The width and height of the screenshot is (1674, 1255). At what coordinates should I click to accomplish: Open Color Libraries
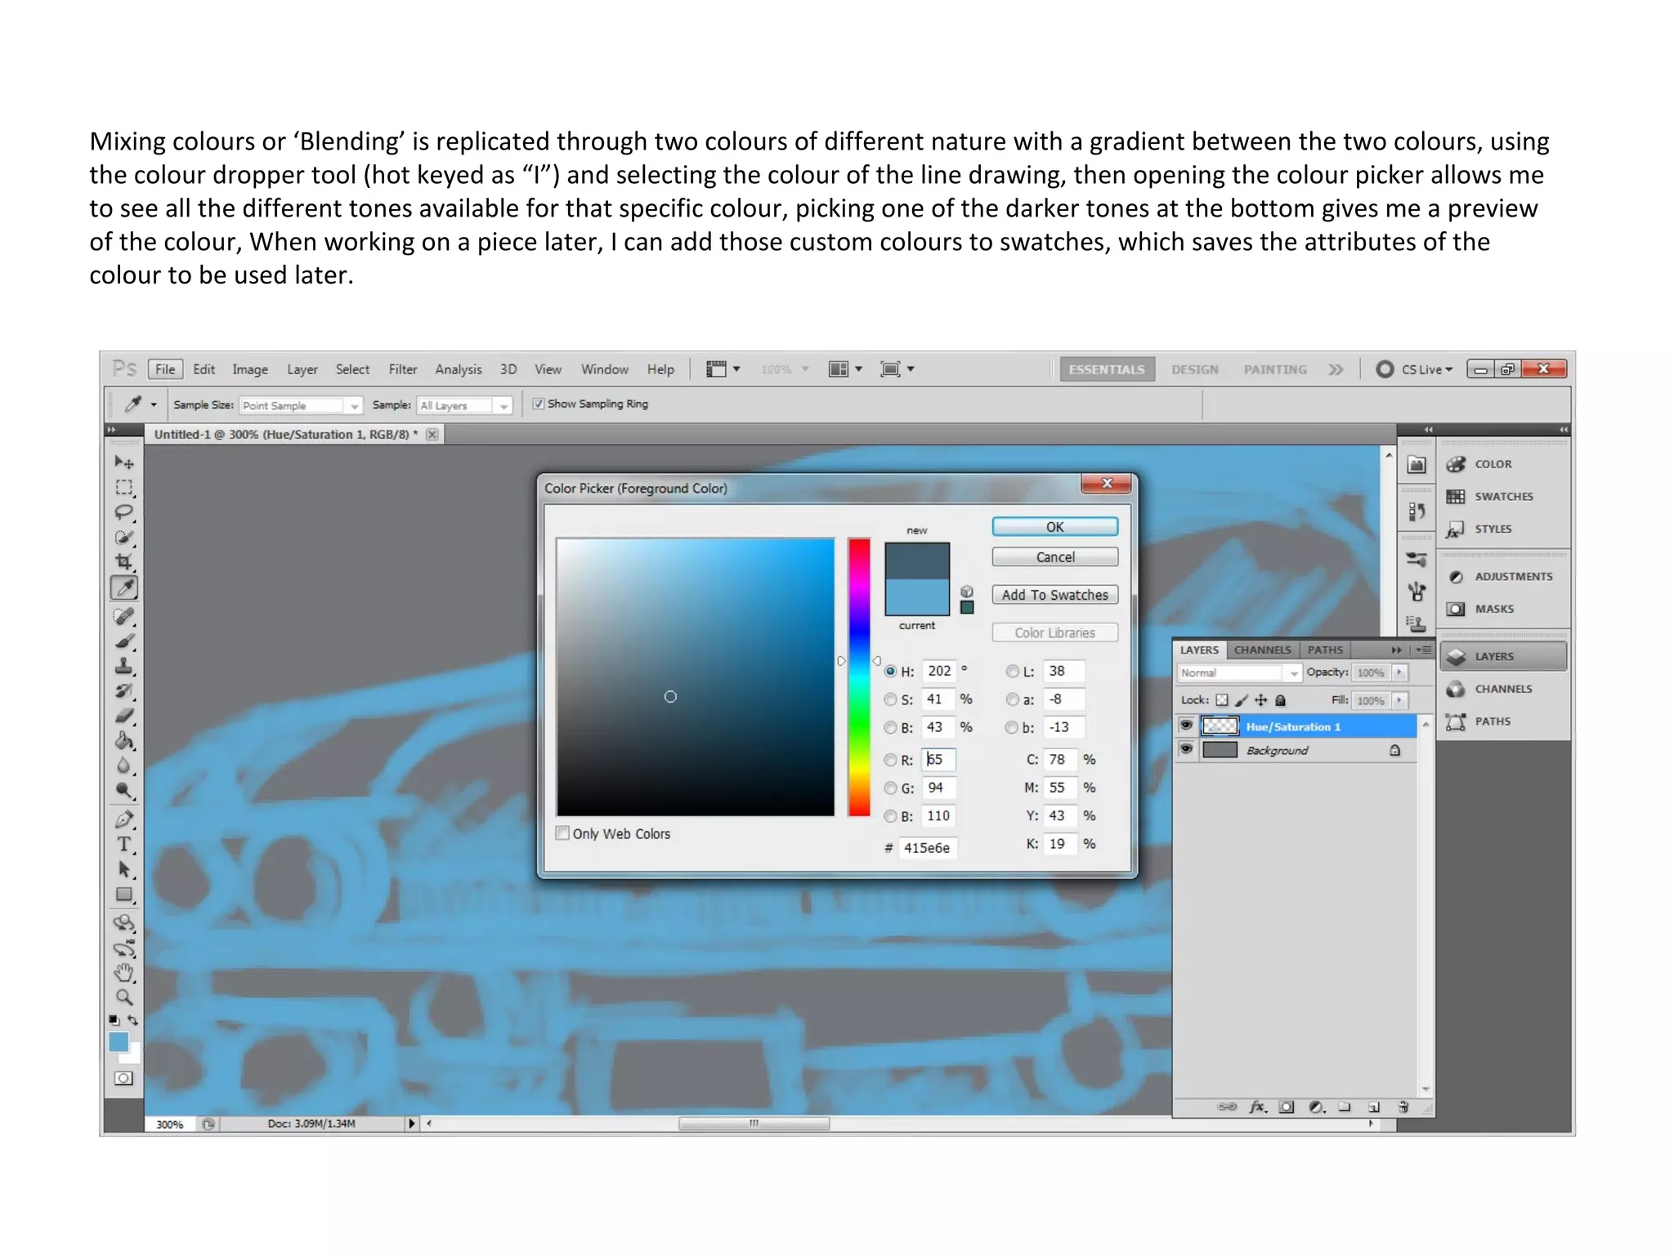[1055, 632]
